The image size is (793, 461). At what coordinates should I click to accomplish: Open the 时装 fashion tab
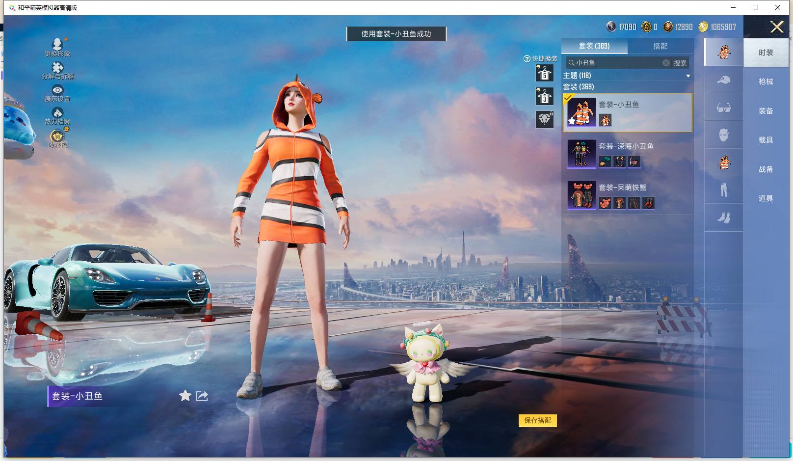tap(766, 53)
